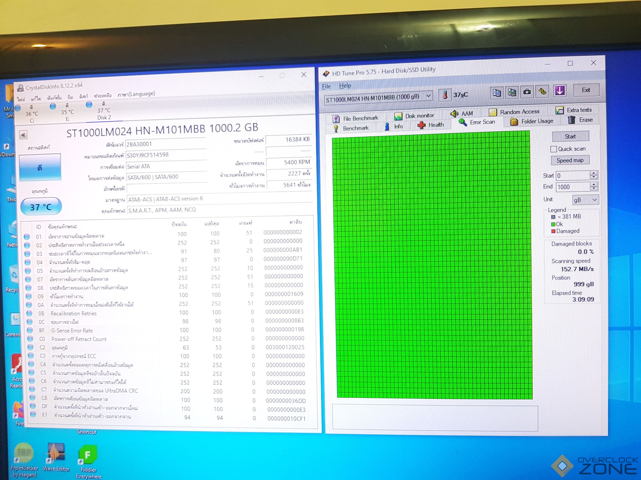The image size is (641, 480).
Task: Click the HD Tune options wrench icon
Action: click(542, 92)
